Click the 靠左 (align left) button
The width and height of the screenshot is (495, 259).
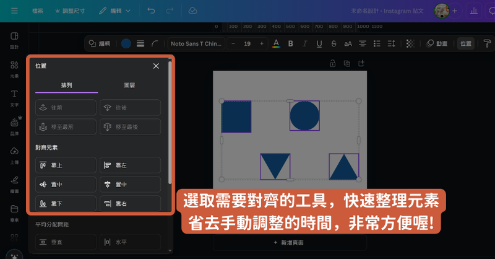130,165
